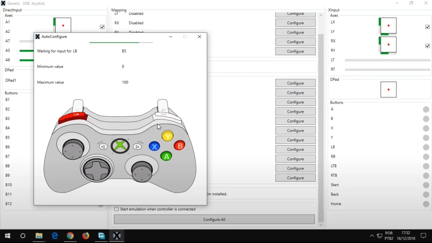The width and height of the screenshot is (432, 243).
Task: Click the main window X app icon
Action: tap(3, 3)
